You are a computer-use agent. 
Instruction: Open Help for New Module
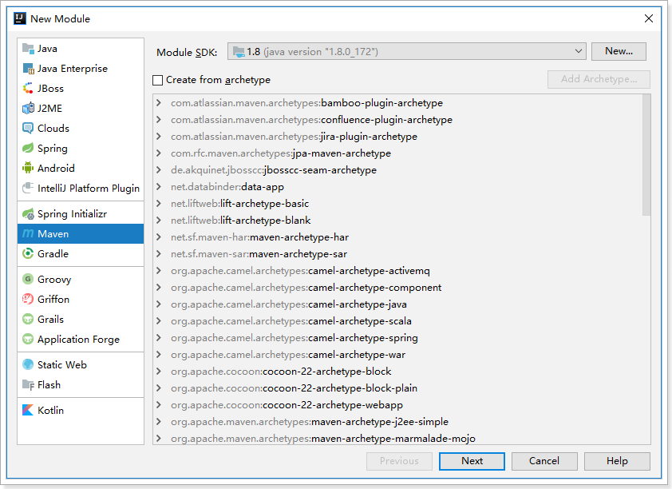point(617,461)
